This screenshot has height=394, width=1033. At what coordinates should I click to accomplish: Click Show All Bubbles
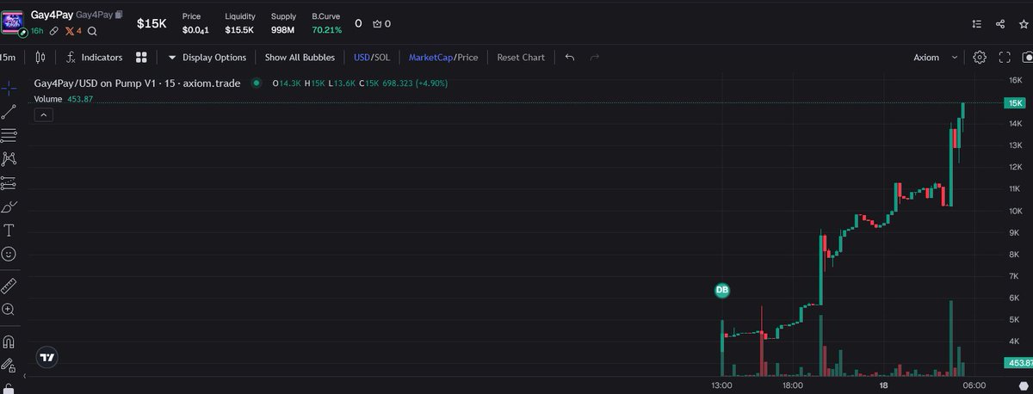pos(300,58)
